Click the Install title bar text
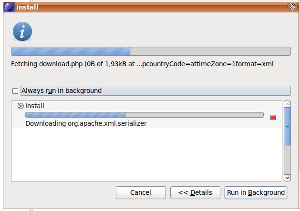Screen dimensions: 300x211 point(27,7)
